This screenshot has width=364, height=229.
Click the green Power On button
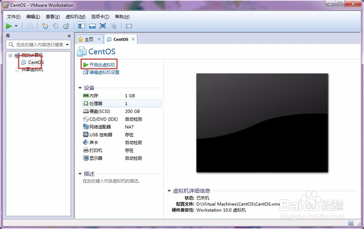(9, 26)
